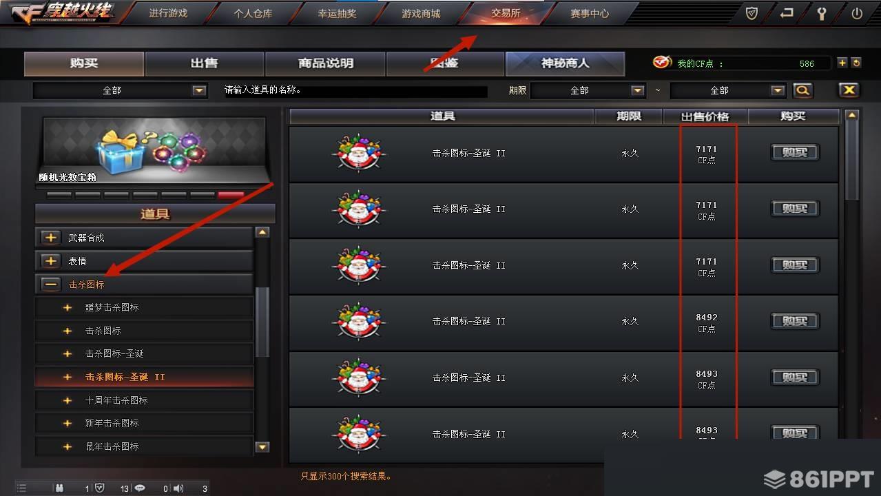Open the wrench settings icon

821,13
